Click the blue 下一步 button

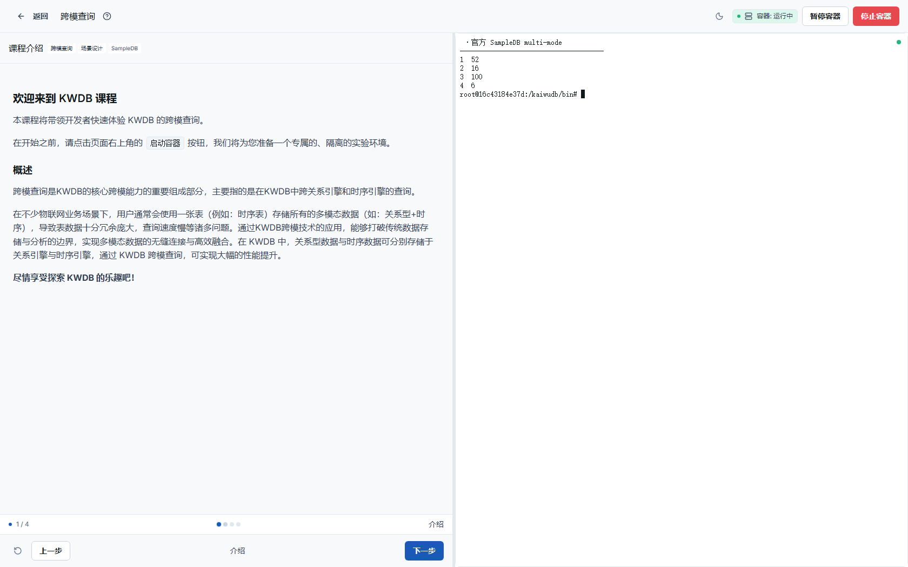pyautogui.click(x=424, y=551)
